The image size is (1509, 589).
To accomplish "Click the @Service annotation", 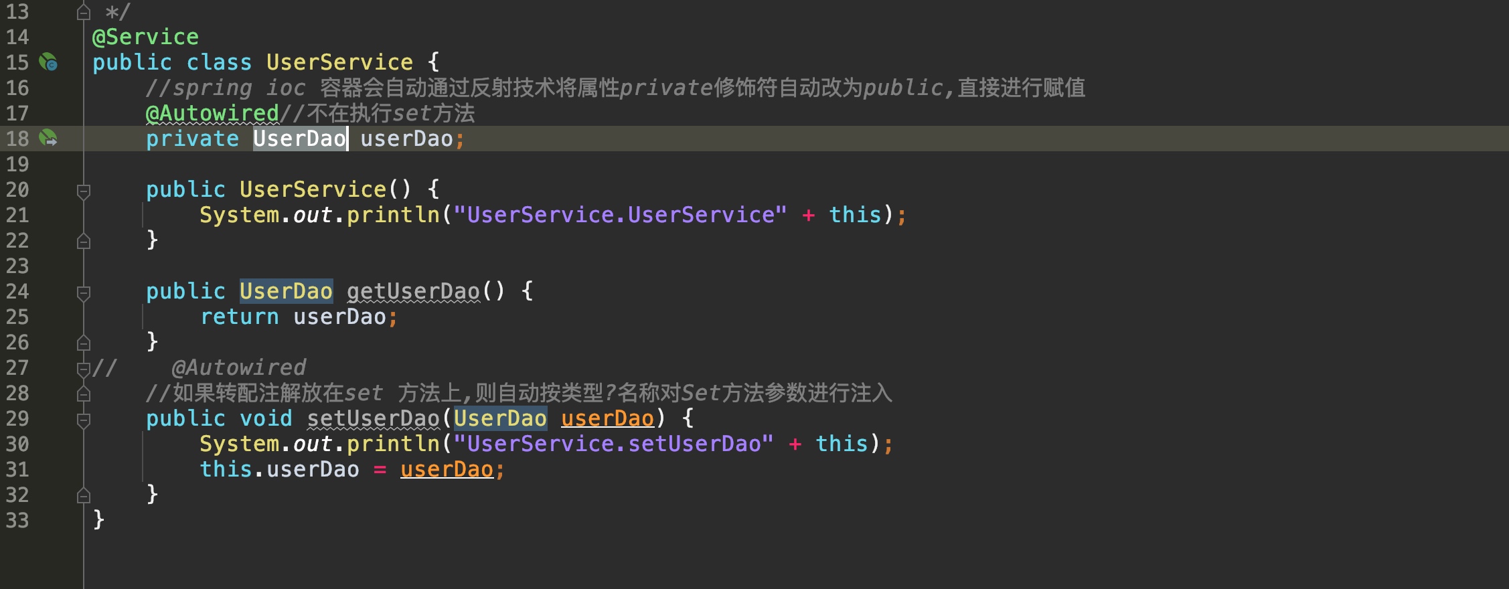I will (x=145, y=37).
